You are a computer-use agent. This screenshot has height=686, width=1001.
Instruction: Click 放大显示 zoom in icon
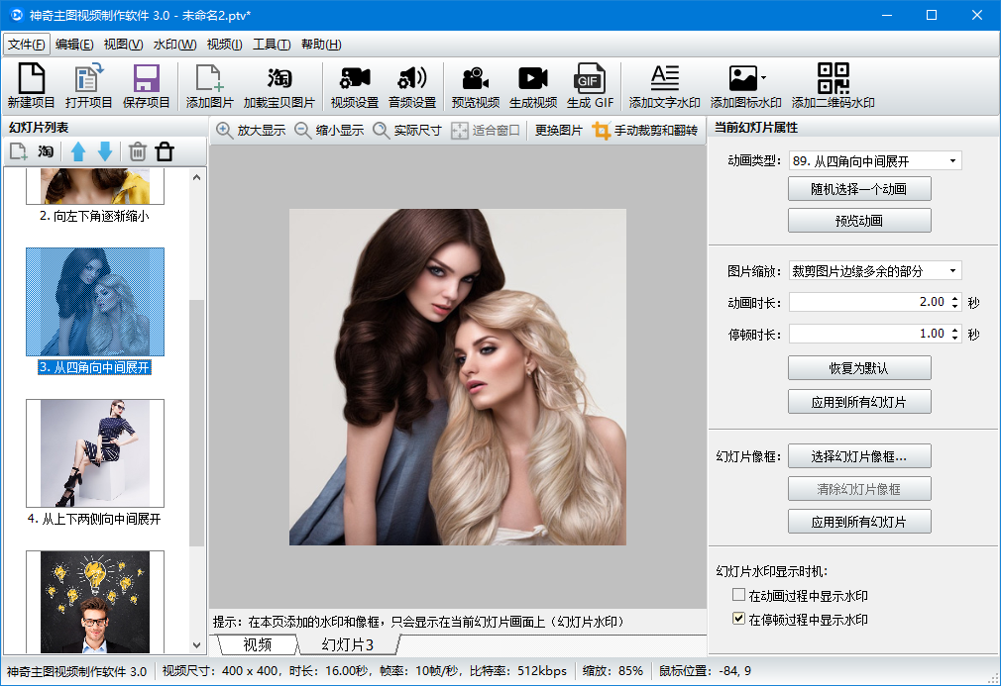point(251,130)
